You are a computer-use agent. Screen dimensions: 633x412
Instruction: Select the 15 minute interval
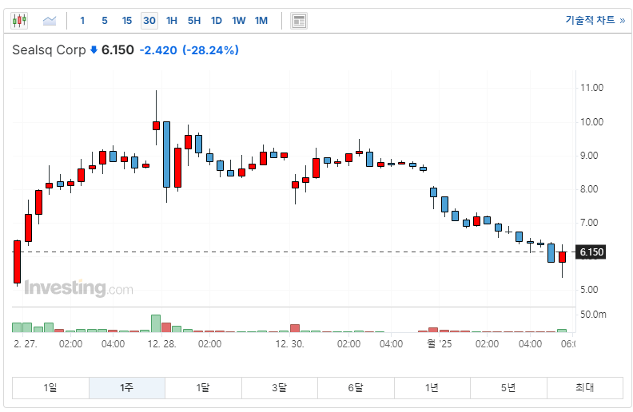[x=127, y=21]
